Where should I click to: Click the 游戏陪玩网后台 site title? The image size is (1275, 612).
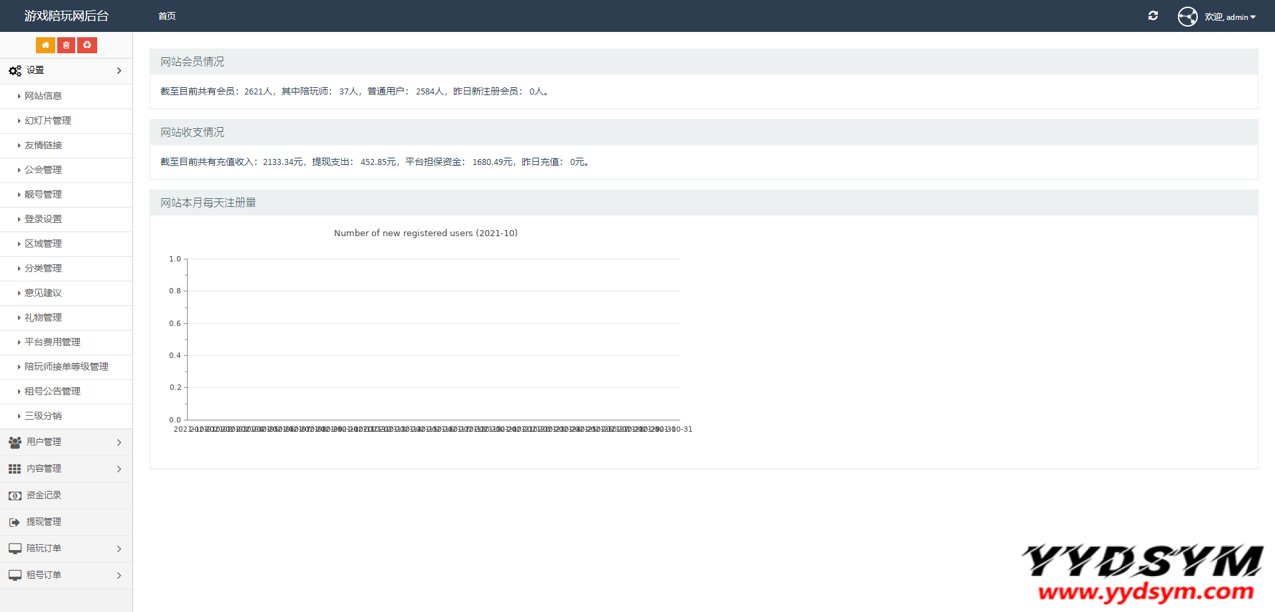coord(67,16)
